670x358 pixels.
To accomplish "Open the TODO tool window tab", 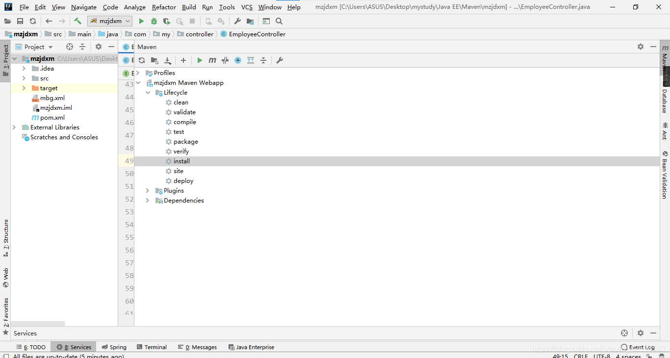I will point(31,347).
